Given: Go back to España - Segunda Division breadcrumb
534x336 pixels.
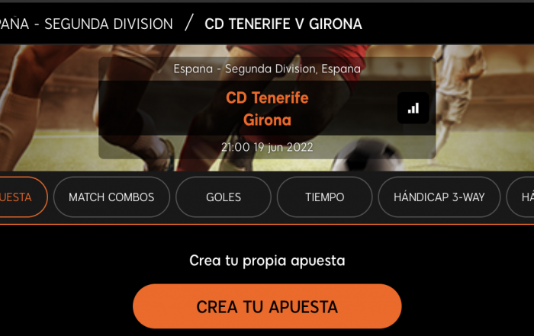Looking at the screenshot, I should [x=86, y=24].
